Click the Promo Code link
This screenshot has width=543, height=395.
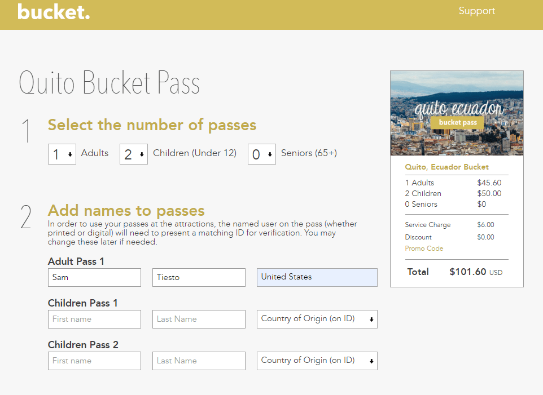click(424, 248)
